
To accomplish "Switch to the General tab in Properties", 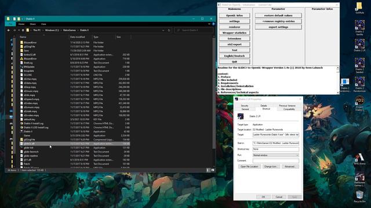I will (245, 109).
